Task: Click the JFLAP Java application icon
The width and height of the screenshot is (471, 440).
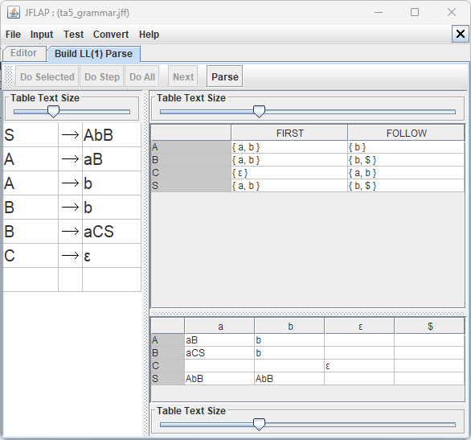Action: [x=14, y=13]
